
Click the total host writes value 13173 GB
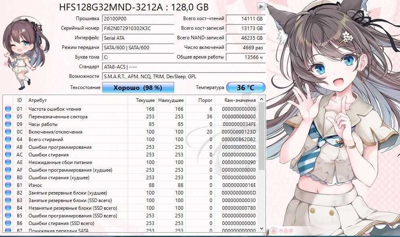(246, 28)
